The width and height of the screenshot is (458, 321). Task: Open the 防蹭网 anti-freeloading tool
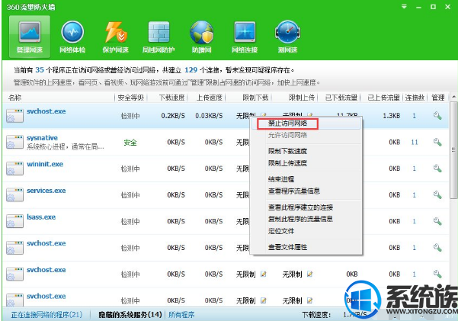[x=201, y=37]
